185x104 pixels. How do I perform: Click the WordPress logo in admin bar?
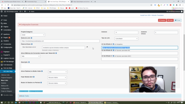[2, 12]
